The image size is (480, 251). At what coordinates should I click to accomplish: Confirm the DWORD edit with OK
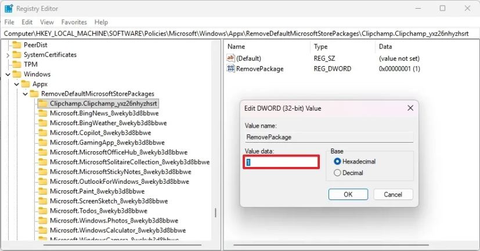point(348,194)
